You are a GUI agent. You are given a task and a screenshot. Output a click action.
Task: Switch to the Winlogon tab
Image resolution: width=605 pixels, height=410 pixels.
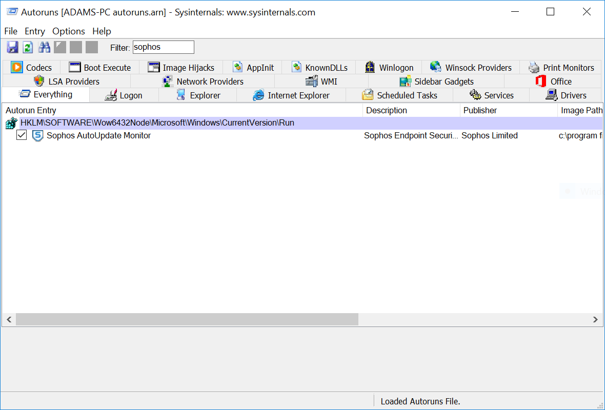point(389,68)
